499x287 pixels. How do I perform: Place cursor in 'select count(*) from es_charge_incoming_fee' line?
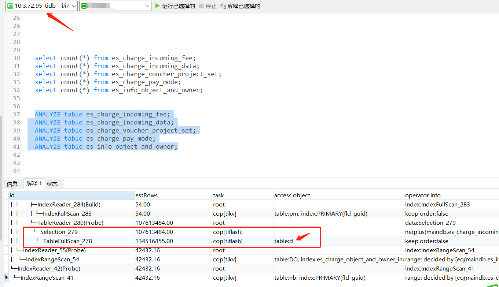point(115,58)
